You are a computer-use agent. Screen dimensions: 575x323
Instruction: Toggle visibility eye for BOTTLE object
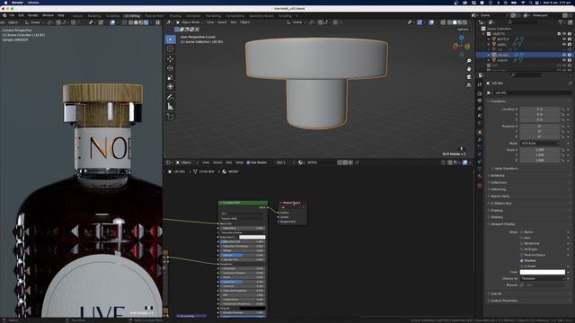tap(564, 39)
